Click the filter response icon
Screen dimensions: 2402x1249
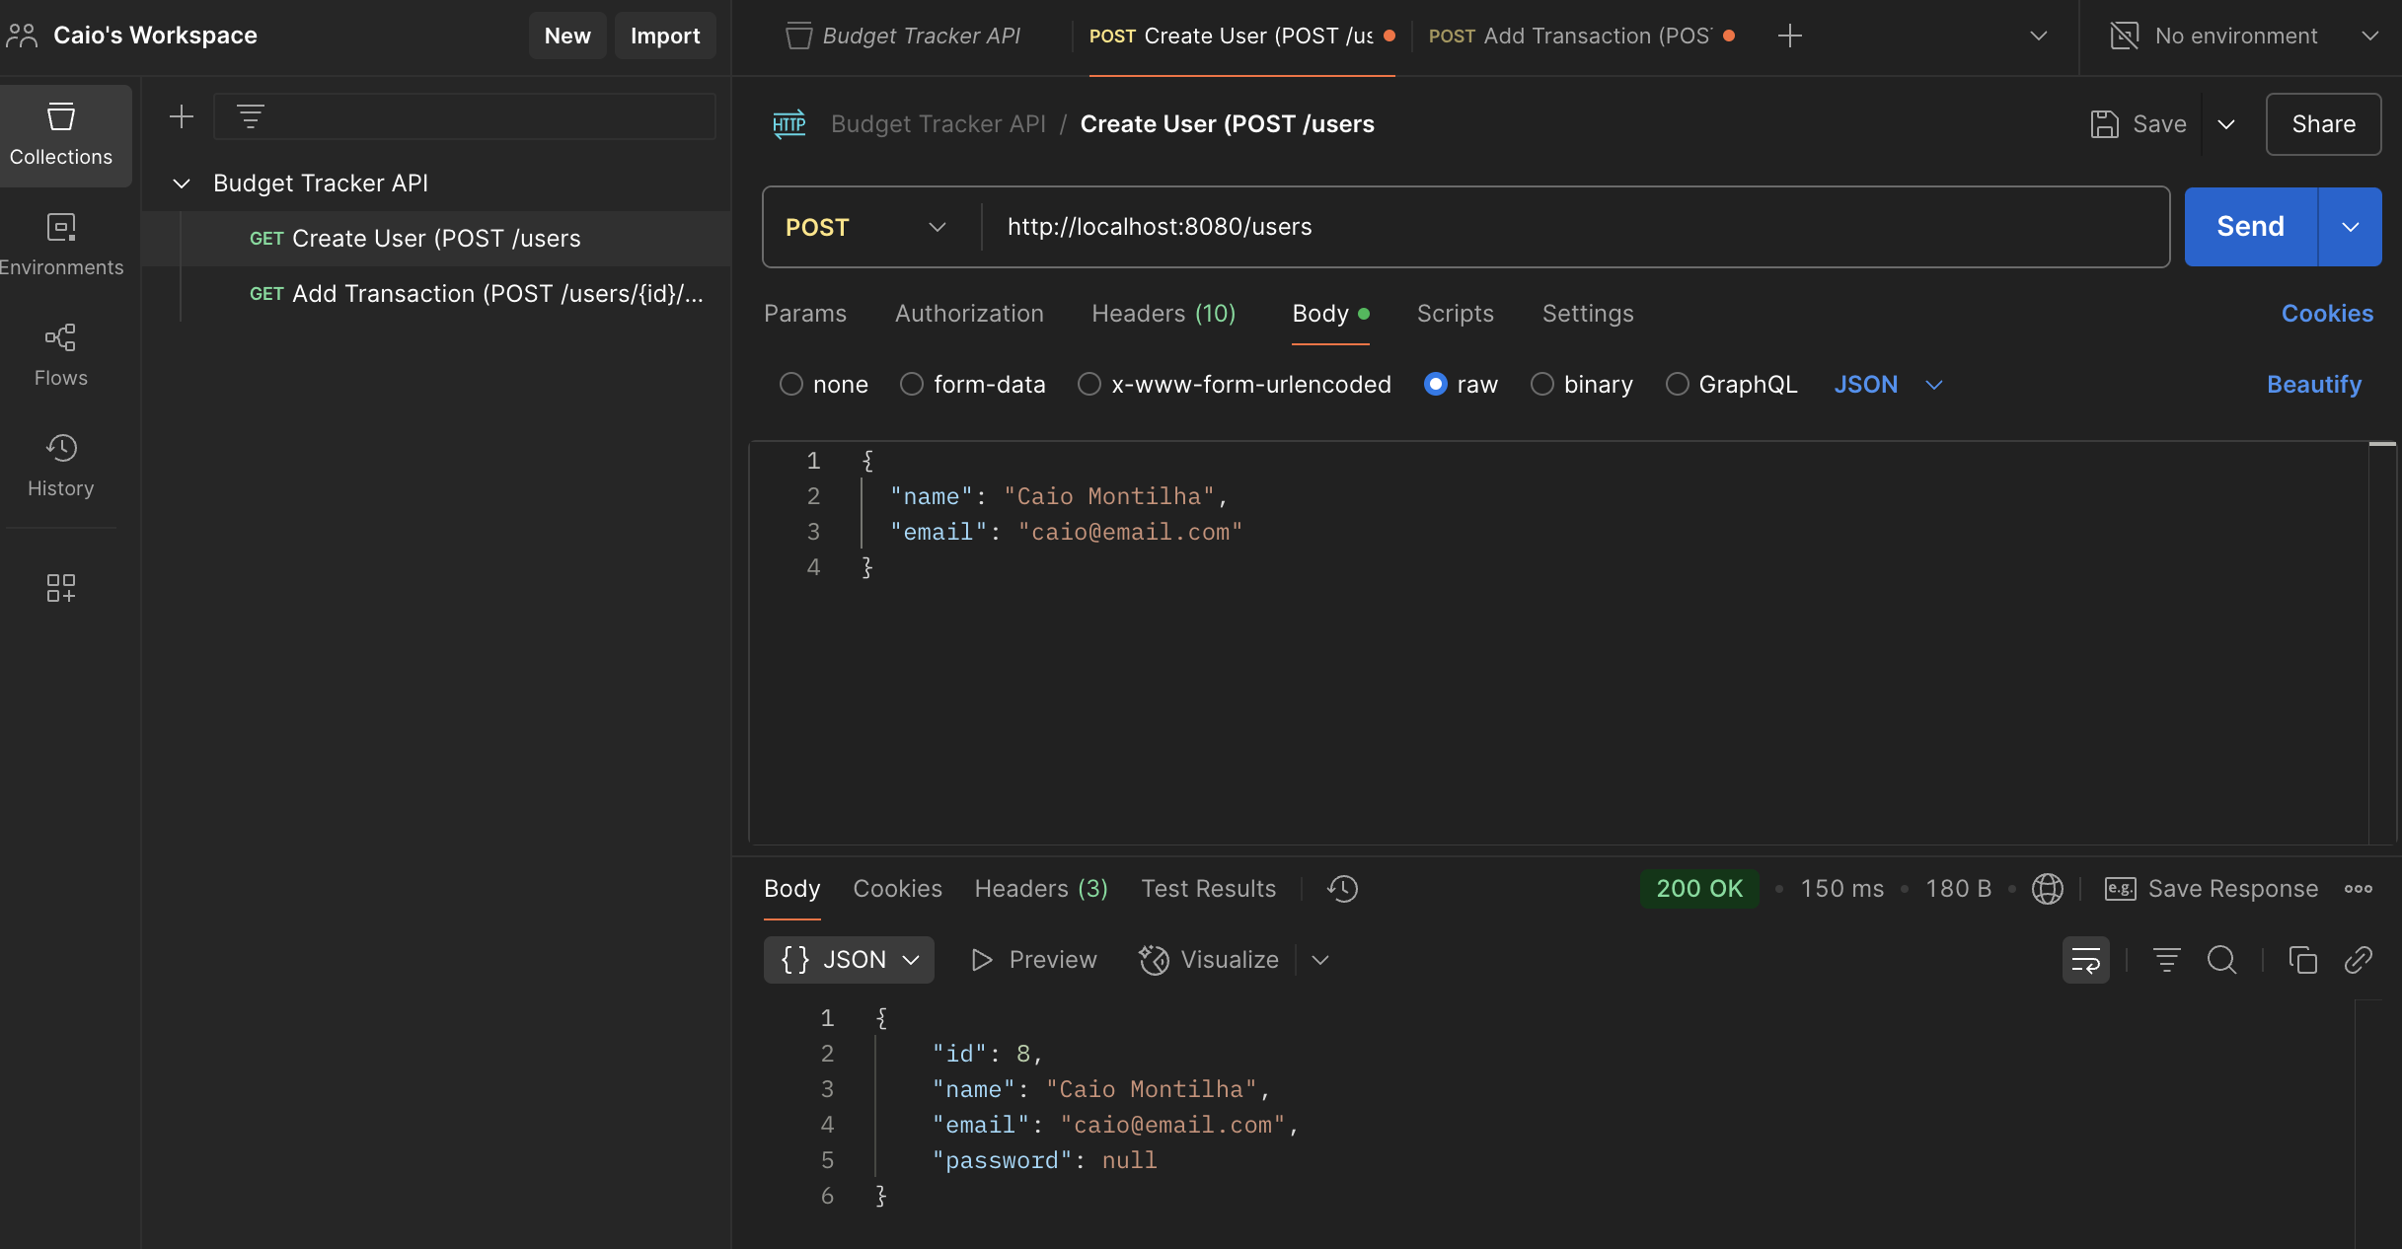click(2167, 960)
